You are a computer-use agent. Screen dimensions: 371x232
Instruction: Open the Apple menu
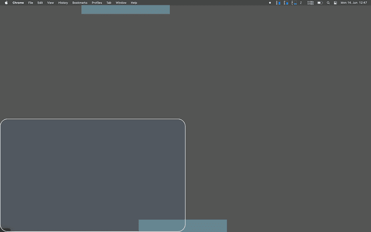click(6, 3)
